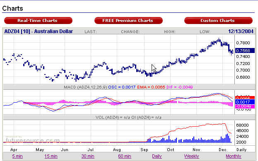
Task: Select the Daily chart link
Action: [157, 156]
